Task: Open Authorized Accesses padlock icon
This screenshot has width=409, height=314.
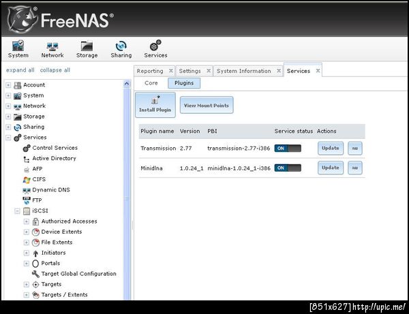Action: tap(35, 221)
